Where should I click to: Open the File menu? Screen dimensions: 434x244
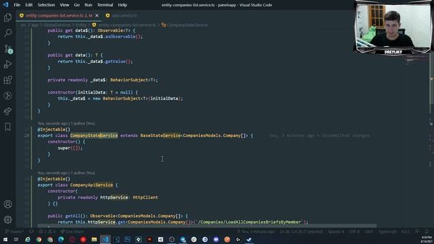(x=17, y=5)
